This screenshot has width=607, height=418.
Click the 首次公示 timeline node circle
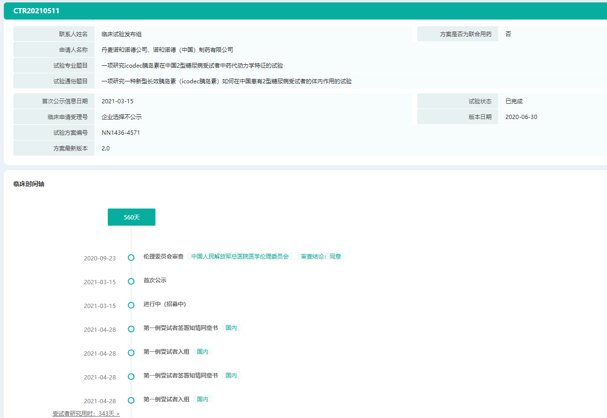[131, 281]
